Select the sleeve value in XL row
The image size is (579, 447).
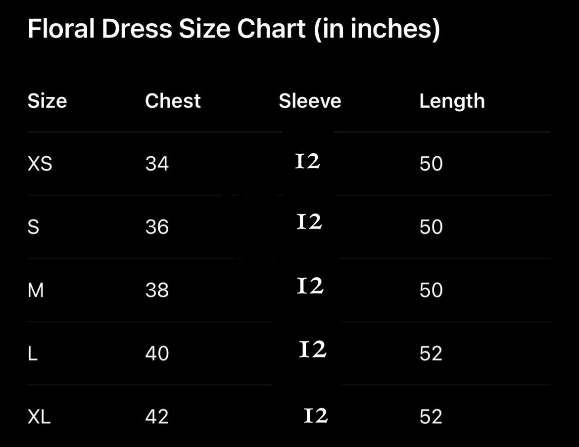tap(315, 416)
